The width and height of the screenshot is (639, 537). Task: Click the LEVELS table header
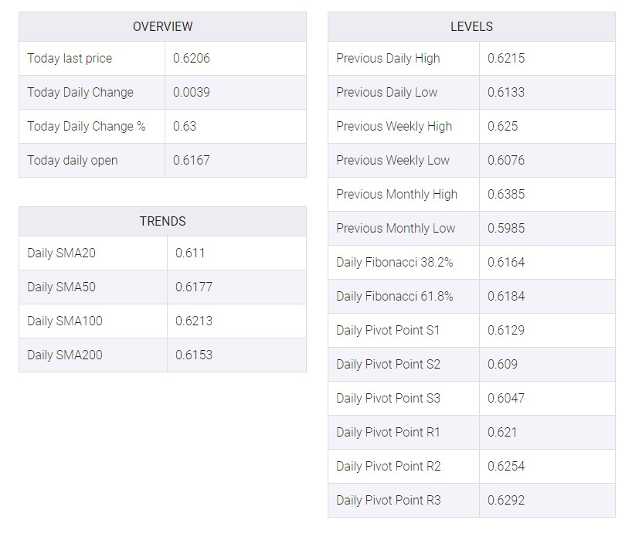[471, 26]
